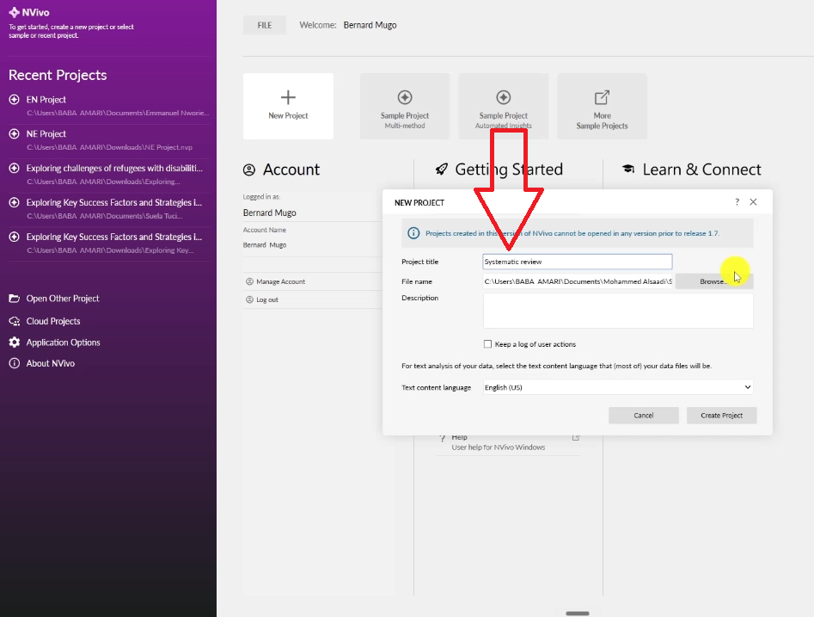Screen dimensions: 814x617
Task: Click the Learn & Connect graduation cap icon
Action: pos(628,169)
